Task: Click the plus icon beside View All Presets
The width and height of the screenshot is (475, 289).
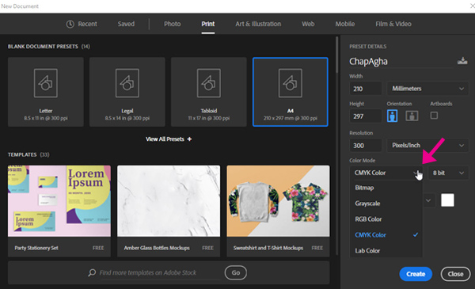Action: 189,139
